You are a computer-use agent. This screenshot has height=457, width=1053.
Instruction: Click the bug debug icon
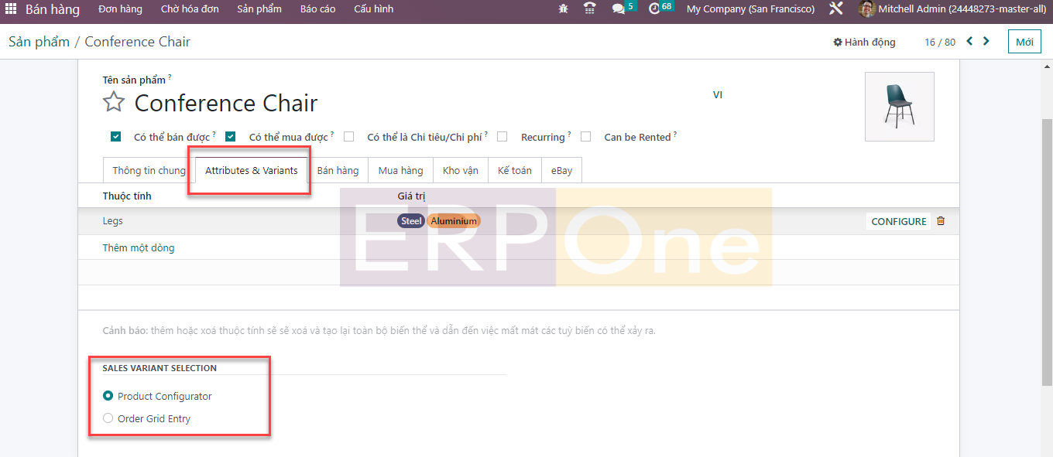point(563,9)
